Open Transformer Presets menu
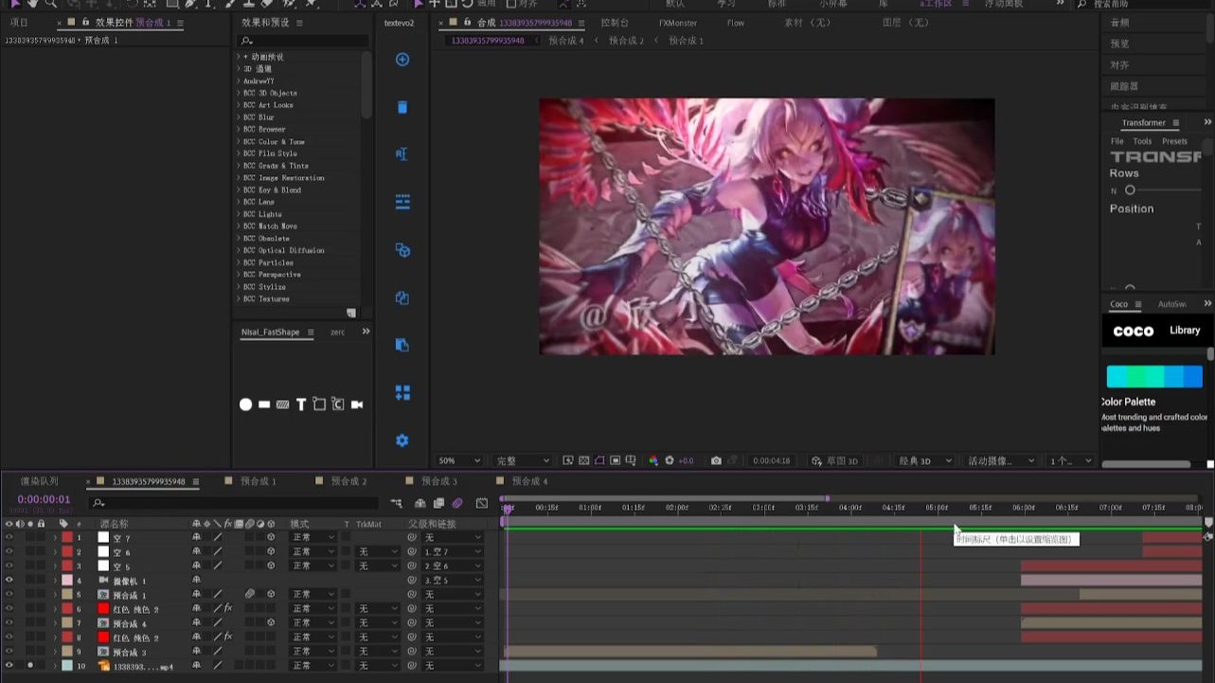 (x=1174, y=141)
